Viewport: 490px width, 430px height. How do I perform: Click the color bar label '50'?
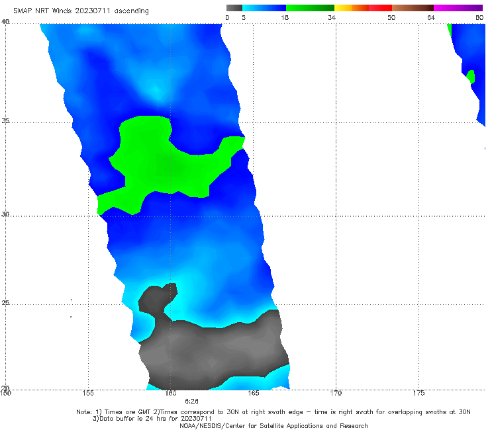[391, 17]
